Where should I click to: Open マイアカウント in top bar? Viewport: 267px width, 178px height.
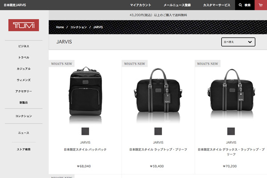[x=141, y=5]
